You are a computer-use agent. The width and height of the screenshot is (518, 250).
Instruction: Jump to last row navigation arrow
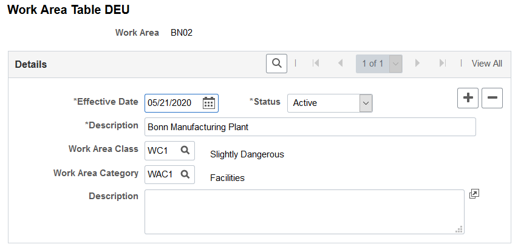pos(442,63)
